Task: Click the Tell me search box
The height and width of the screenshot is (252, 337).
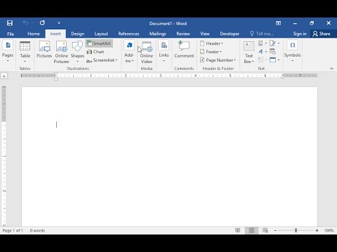Action: click(x=262, y=34)
